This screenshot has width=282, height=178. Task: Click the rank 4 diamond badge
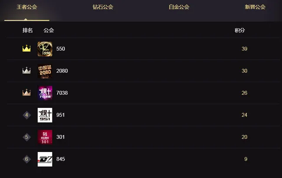pos(26,115)
